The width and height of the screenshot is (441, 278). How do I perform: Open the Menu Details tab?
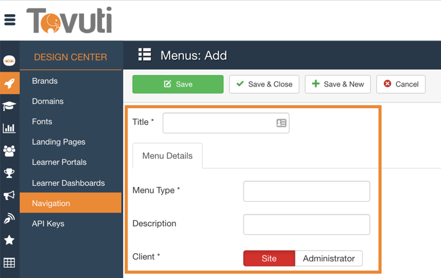tap(167, 156)
